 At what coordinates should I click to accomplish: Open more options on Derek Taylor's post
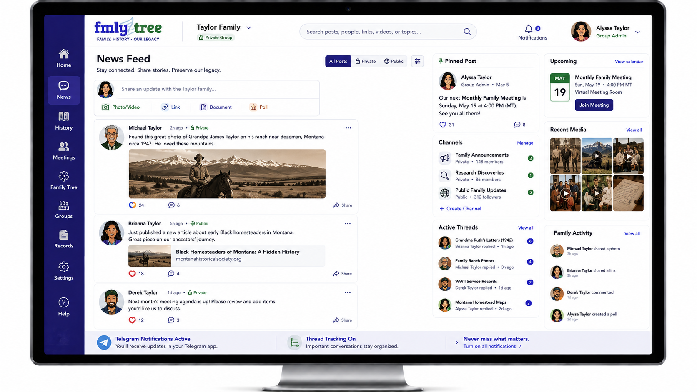tap(348, 292)
